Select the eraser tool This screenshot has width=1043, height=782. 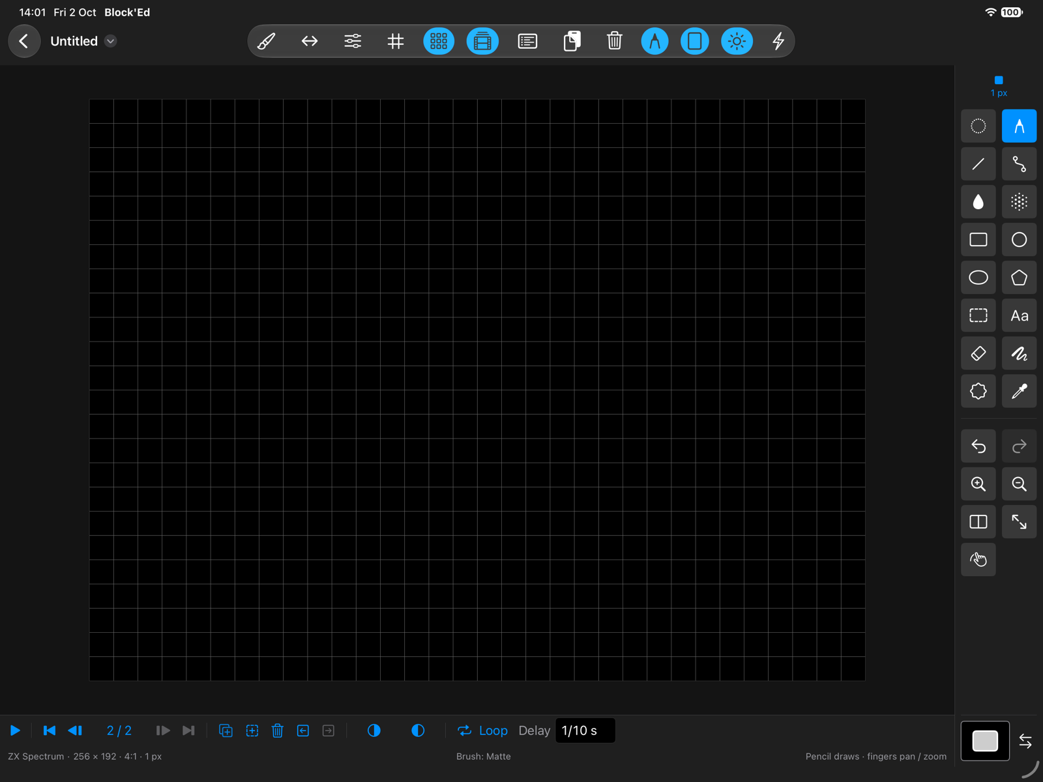[x=978, y=354]
